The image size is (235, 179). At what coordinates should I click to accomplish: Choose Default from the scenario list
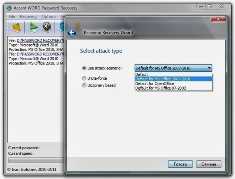[173, 74]
